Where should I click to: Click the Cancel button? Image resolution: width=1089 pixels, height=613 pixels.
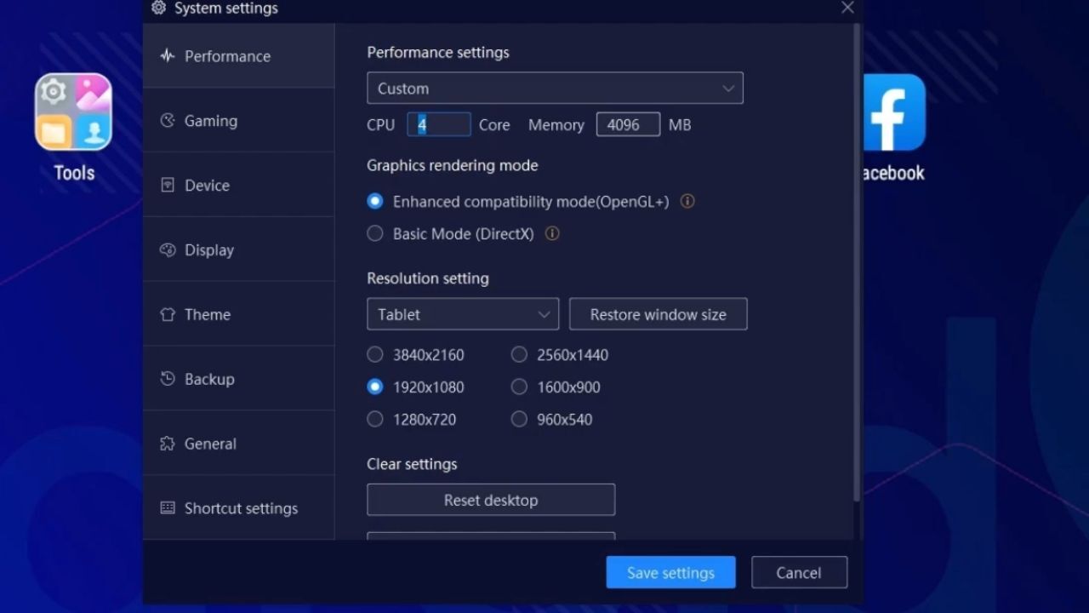799,573
